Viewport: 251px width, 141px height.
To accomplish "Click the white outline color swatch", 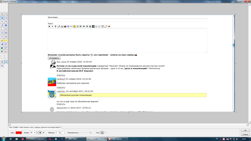I will pyautogui.click(x=63, y=133).
